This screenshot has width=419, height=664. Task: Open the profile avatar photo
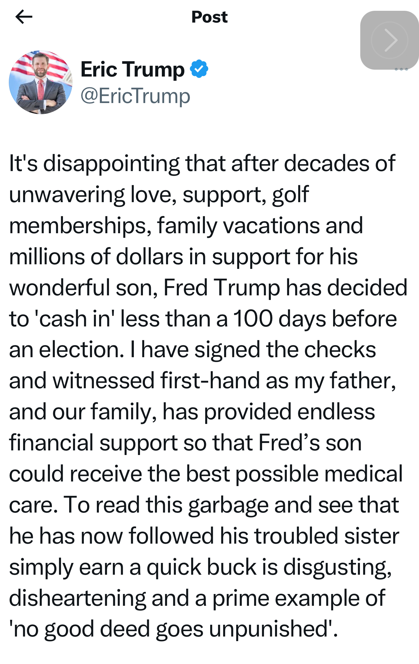click(41, 82)
